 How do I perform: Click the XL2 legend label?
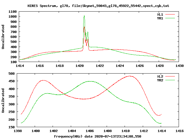pyautogui.click(x=160, y=76)
